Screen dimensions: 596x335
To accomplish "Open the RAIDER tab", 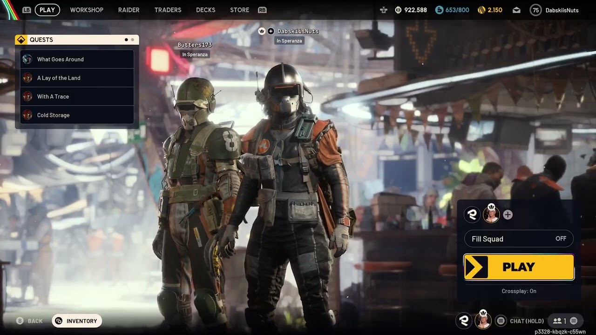I will coord(129,10).
